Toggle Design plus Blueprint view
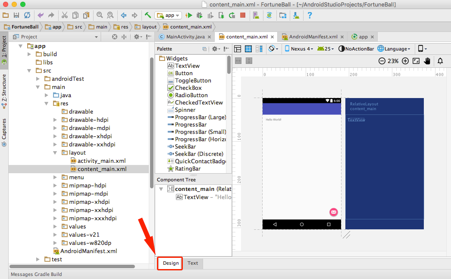This screenshot has width=451, height=279. coord(259,49)
